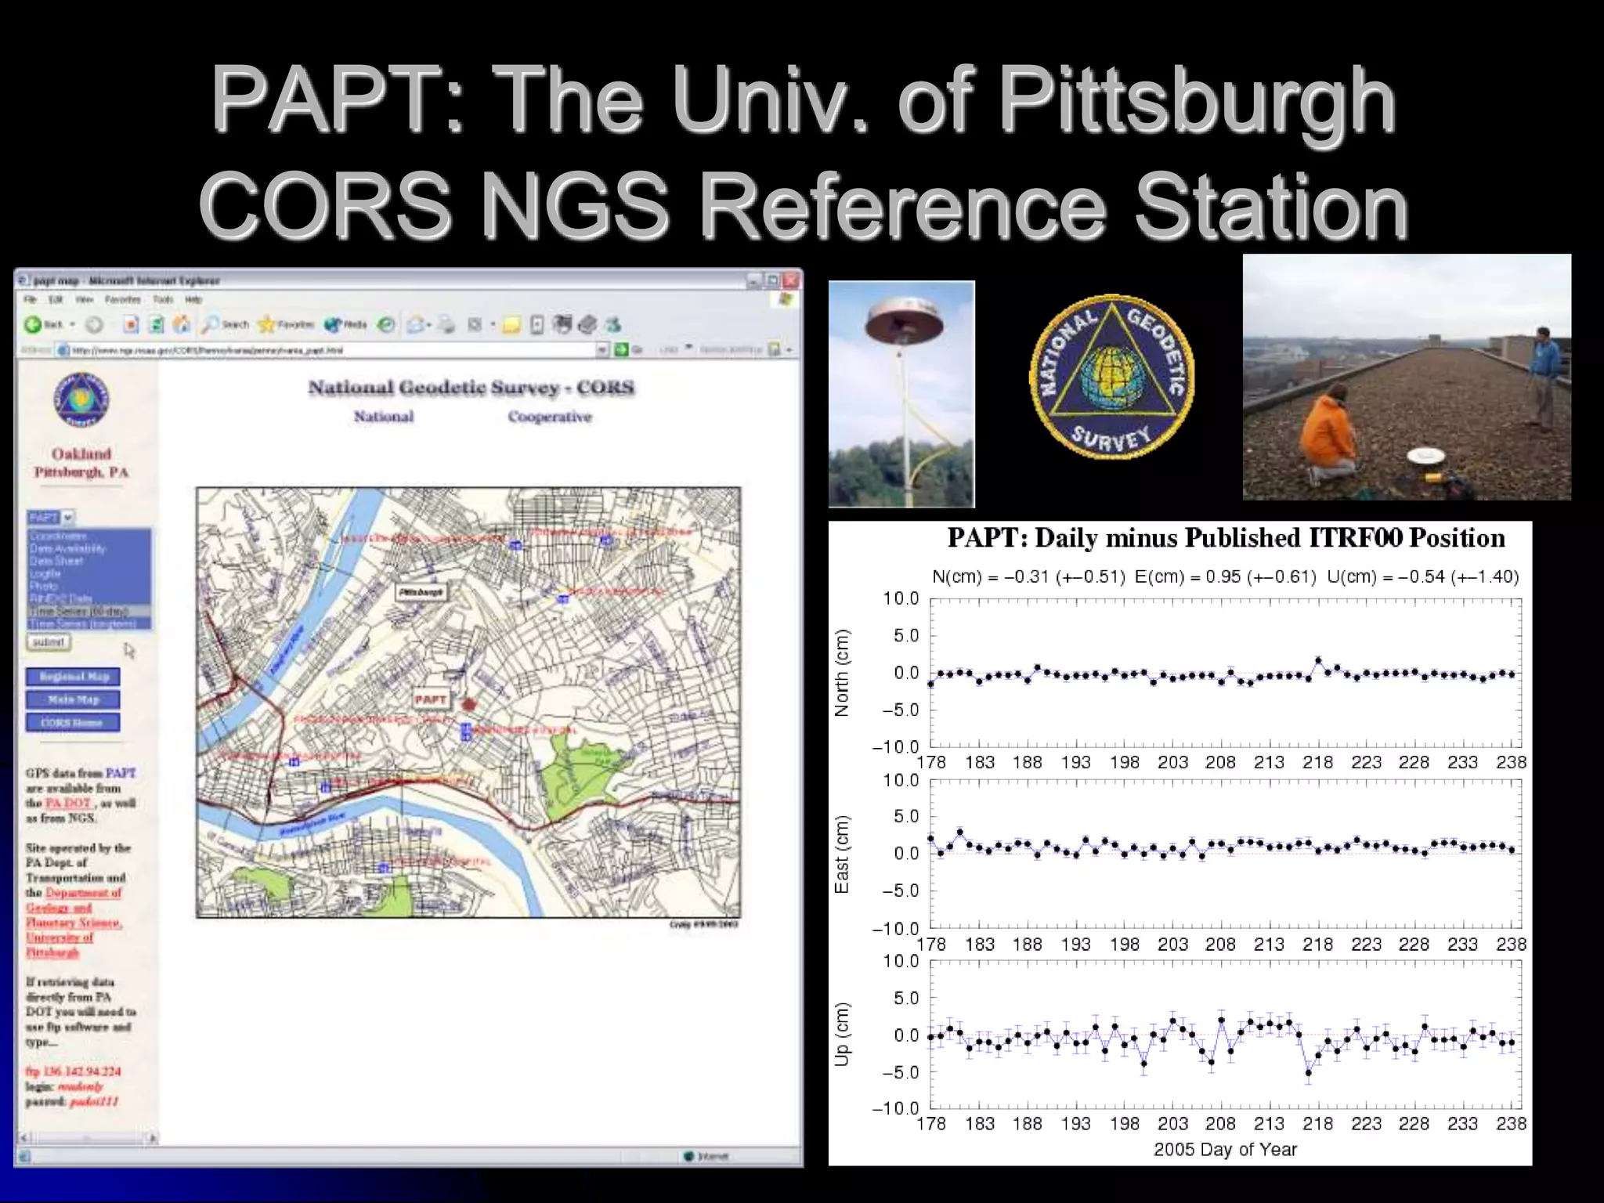Click the Messenger people toolbar icon

614,324
